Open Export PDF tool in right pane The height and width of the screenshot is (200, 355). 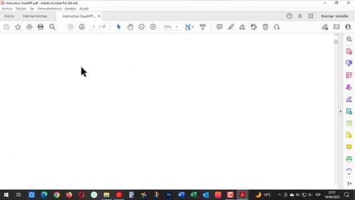(349, 63)
